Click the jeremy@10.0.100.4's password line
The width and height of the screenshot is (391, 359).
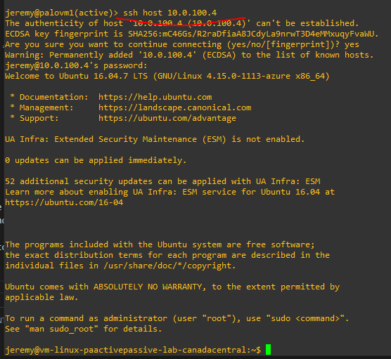point(77,65)
